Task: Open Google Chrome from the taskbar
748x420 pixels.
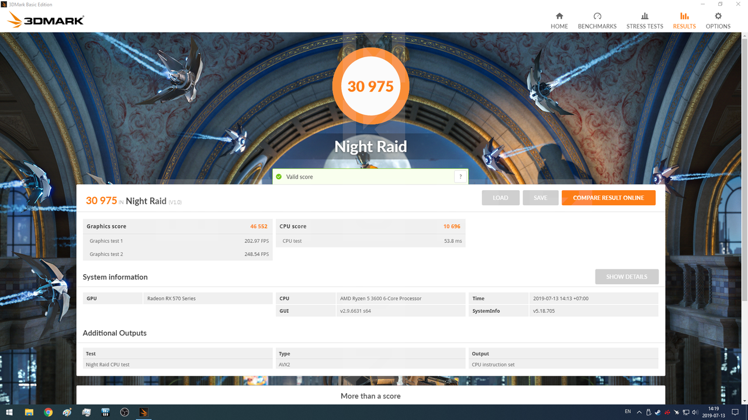Action: (49, 412)
